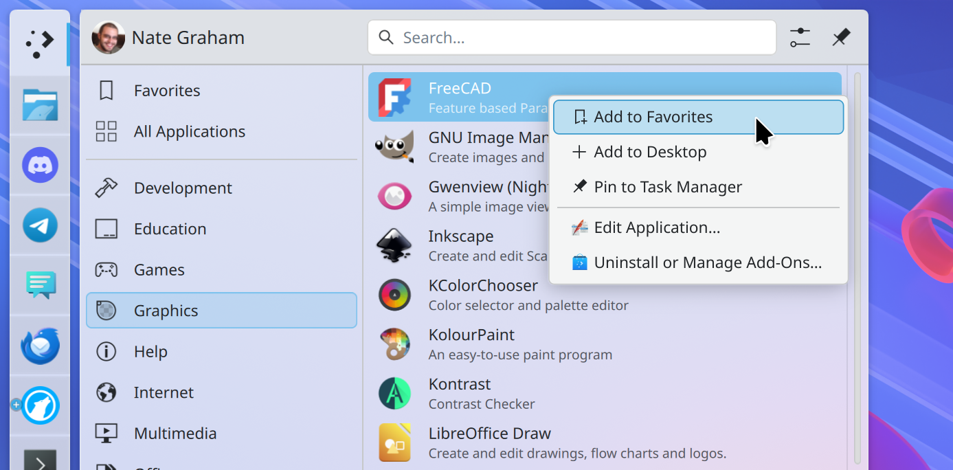Select Add to Favorites from the context menu

point(652,117)
